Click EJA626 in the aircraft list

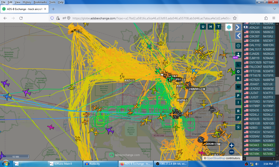pos(259,54)
